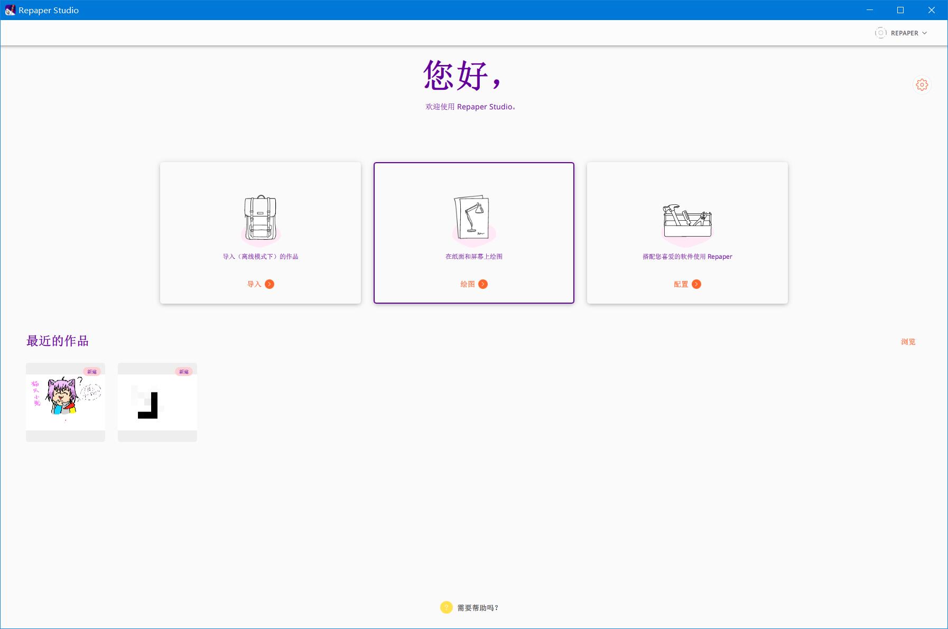Expand the REPAPER device dropdown
Screen dimensions: 948x629
901,33
